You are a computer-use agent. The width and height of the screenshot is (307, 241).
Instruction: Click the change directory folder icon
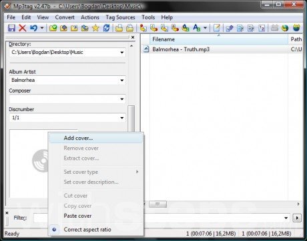53,28
